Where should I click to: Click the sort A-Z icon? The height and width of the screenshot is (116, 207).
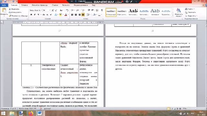coord(97,10)
